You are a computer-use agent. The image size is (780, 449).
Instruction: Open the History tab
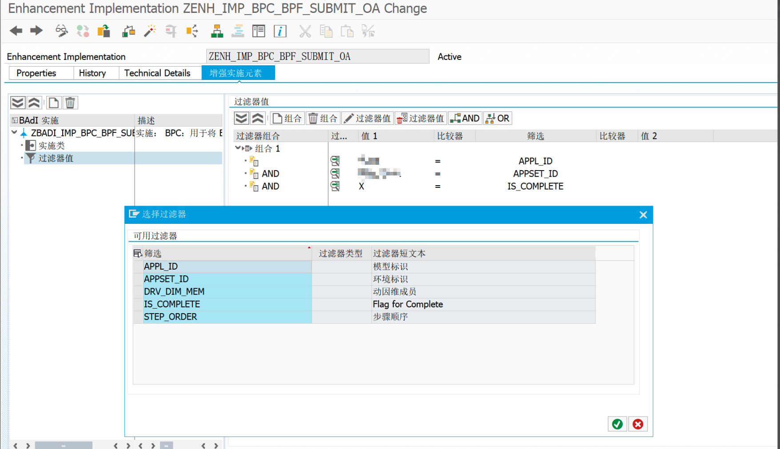(x=93, y=73)
